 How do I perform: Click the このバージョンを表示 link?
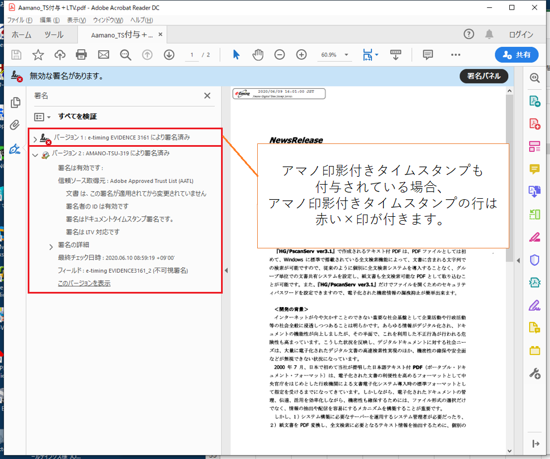click(x=84, y=283)
